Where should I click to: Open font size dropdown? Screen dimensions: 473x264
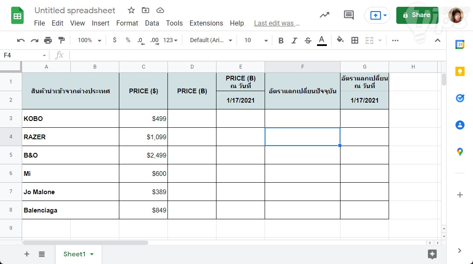[256, 40]
